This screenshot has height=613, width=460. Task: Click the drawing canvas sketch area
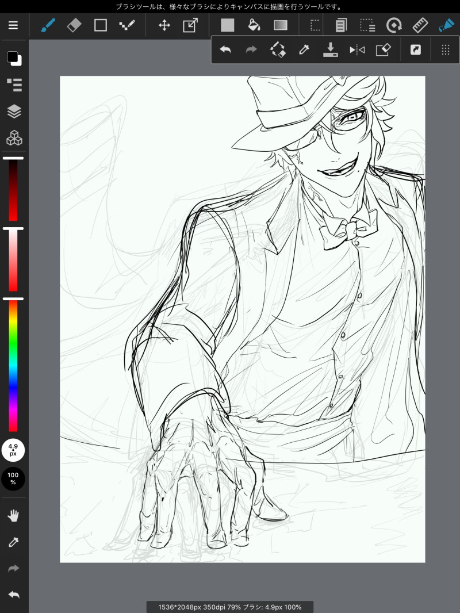[x=242, y=319]
